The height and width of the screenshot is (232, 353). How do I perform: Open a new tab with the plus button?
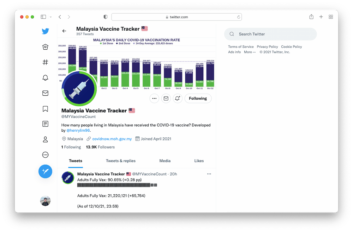coord(321,17)
